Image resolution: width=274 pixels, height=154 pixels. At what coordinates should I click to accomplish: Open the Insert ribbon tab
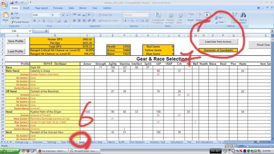tap(26, 8)
